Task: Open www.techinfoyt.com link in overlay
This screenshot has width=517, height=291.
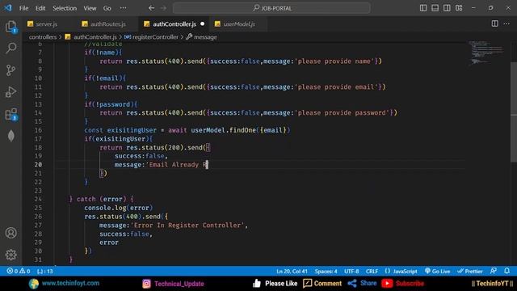Action: [x=70, y=283]
